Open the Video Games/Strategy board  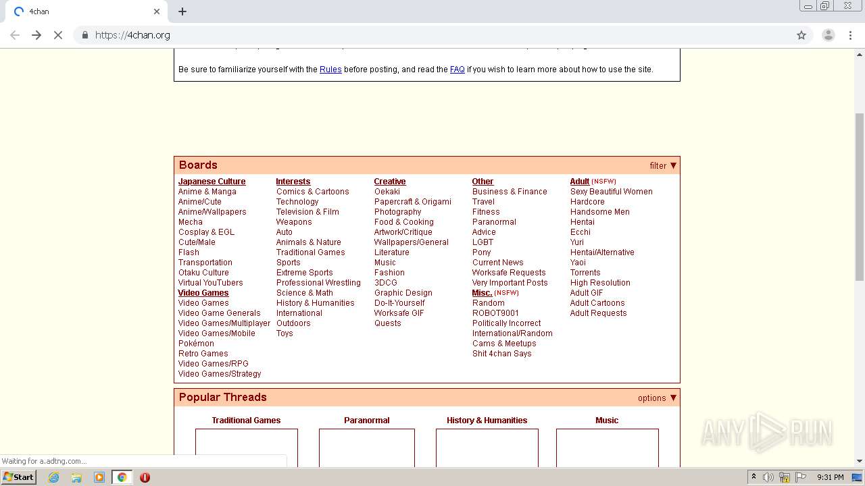pyautogui.click(x=220, y=374)
